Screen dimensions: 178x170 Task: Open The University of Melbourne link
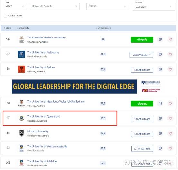coord(43,52)
